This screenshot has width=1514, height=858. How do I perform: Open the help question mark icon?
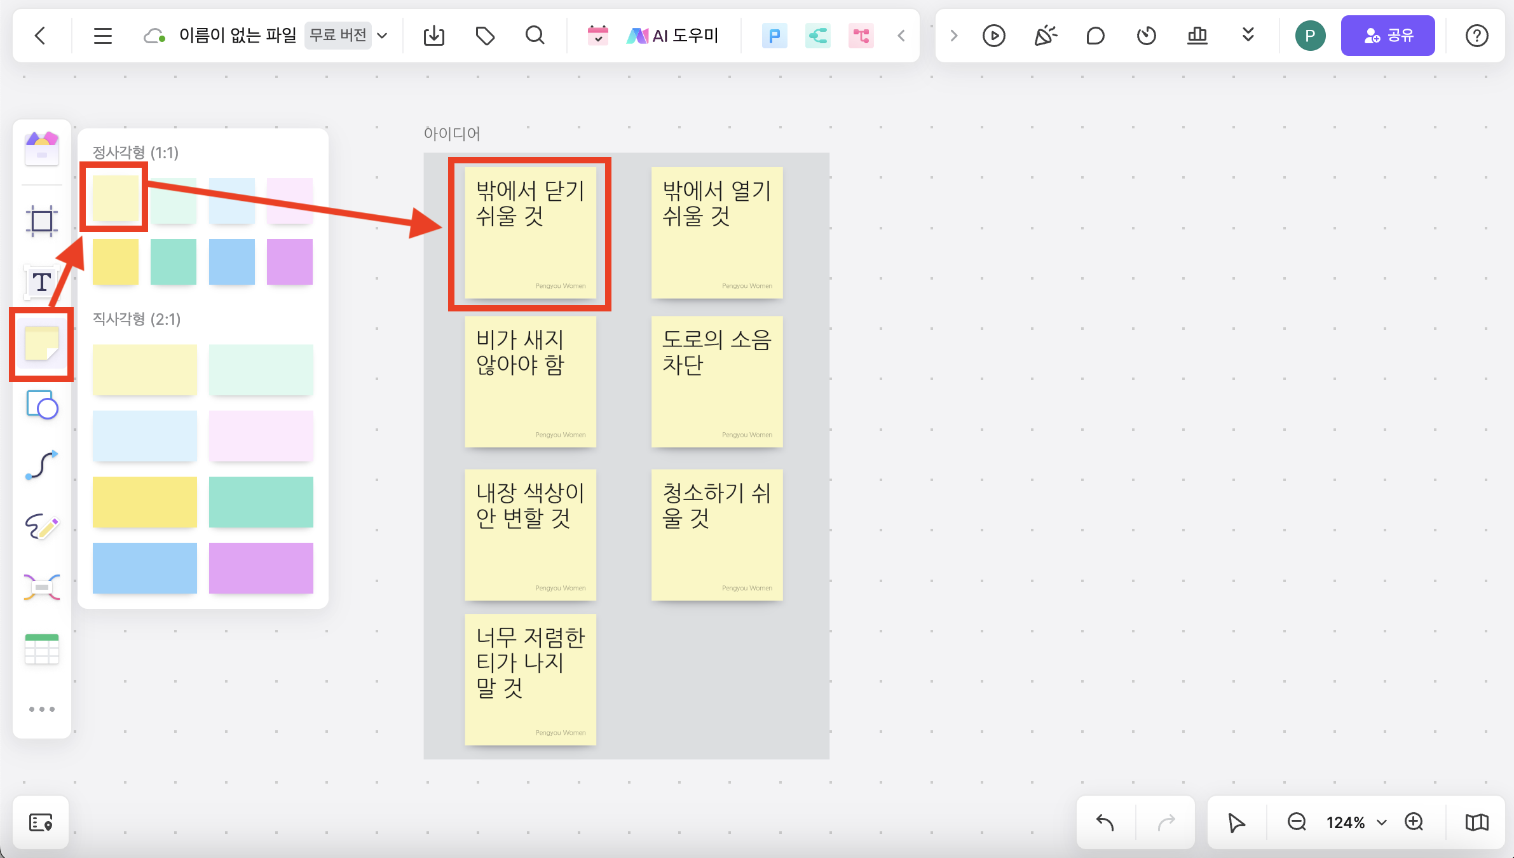click(x=1476, y=36)
